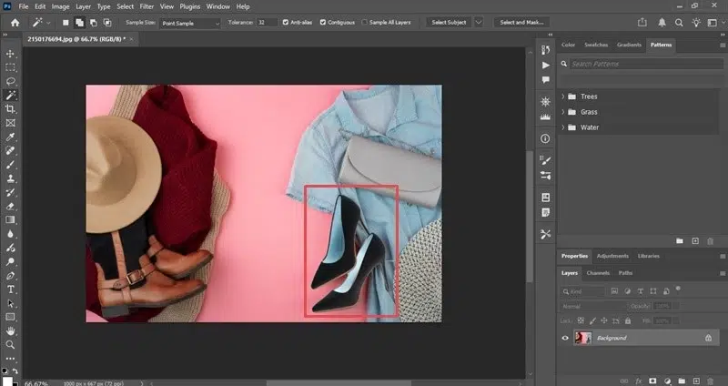Expand the Water pattern folder

pos(562,127)
